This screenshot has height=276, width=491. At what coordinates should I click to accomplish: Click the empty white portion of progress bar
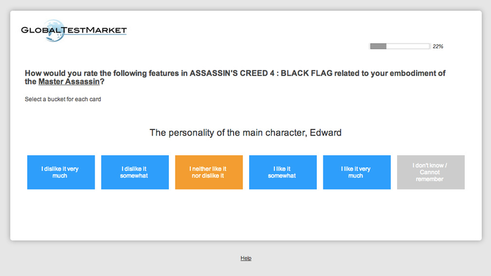408,47
